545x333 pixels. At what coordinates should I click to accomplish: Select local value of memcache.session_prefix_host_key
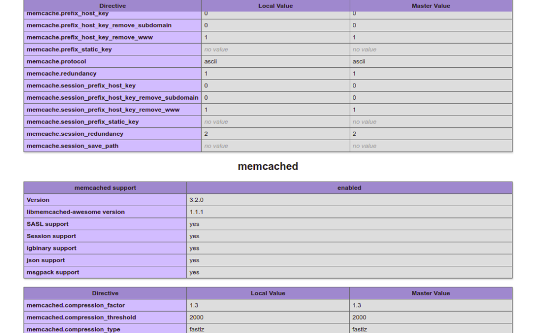(x=206, y=86)
